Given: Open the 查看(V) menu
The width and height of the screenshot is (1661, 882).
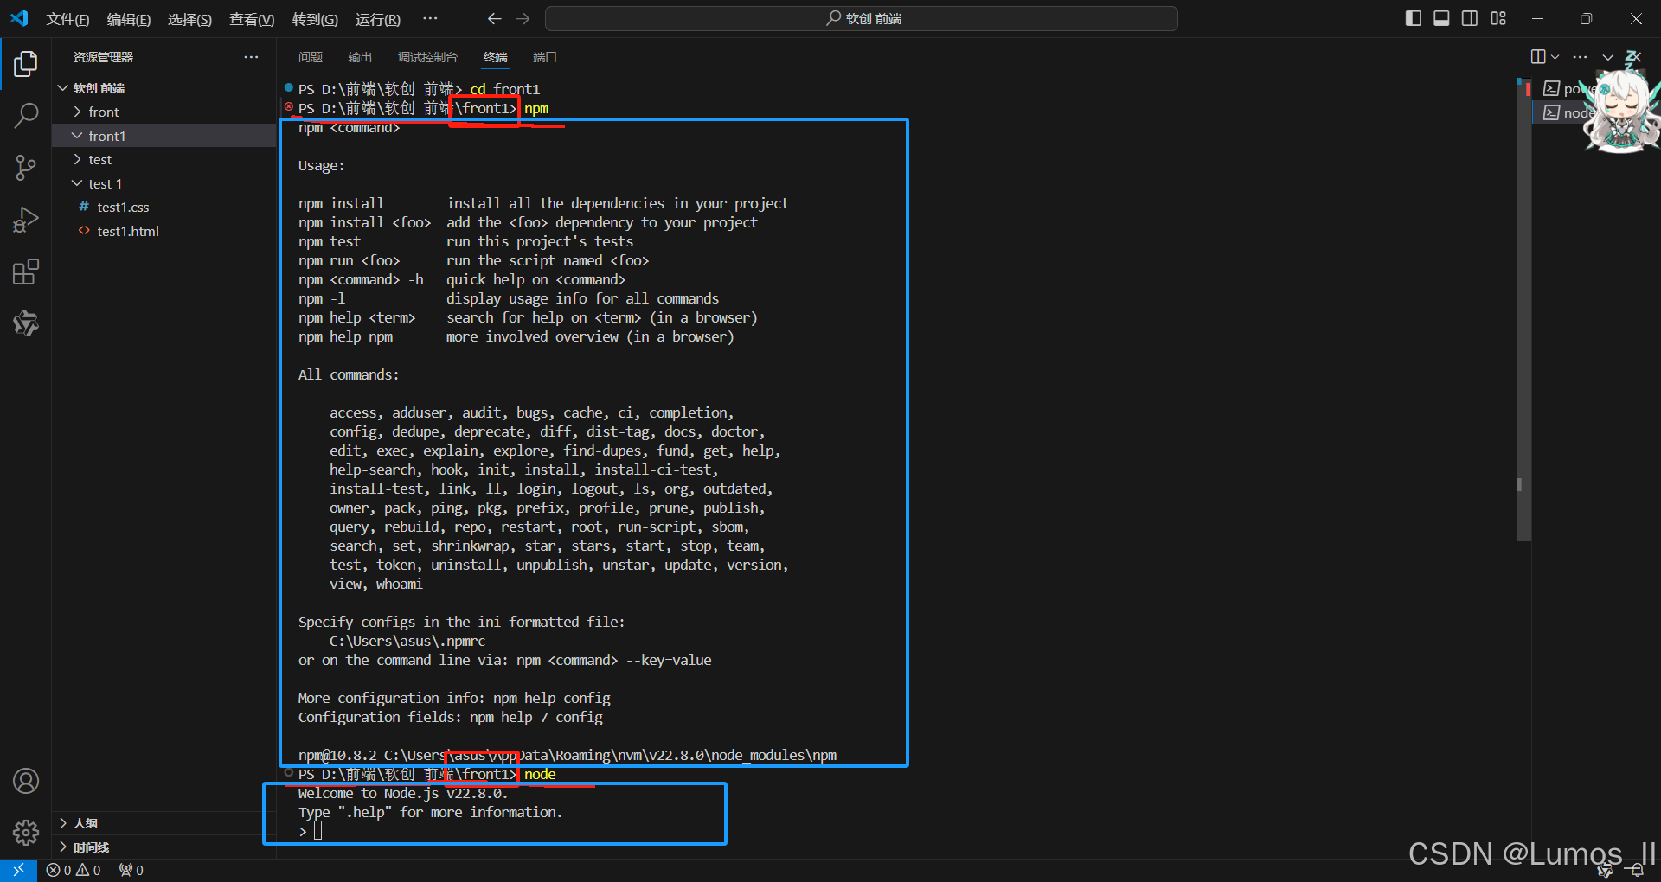Looking at the screenshot, I should click(252, 19).
